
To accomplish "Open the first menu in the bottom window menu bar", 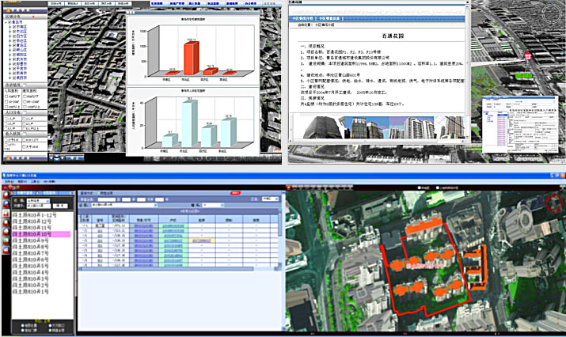I will pyautogui.click(x=9, y=181).
